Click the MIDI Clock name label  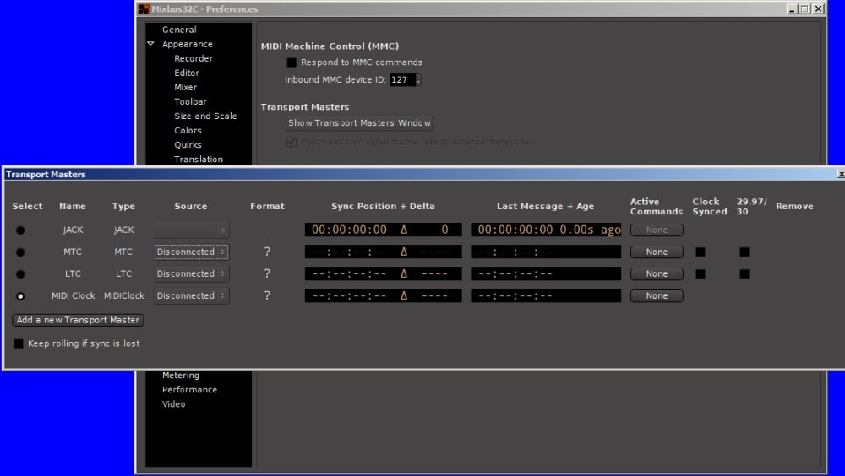(x=74, y=296)
